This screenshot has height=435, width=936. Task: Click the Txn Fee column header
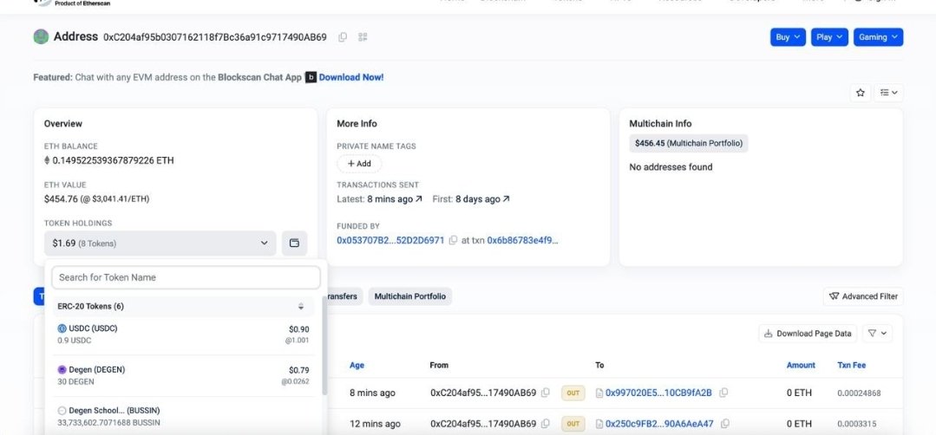pos(851,365)
